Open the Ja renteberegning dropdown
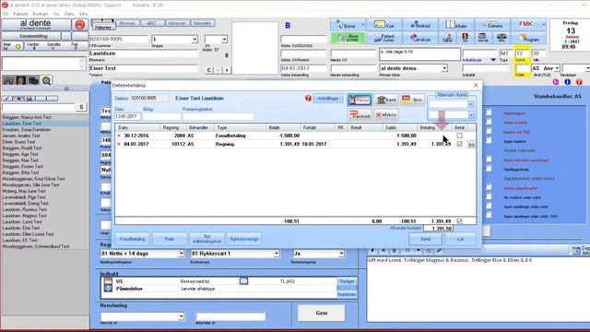Viewport: 590px width, 332px height. pos(341,254)
